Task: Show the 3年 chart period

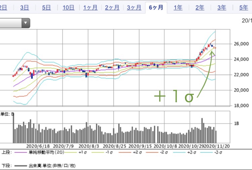Action: coord(222,7)
